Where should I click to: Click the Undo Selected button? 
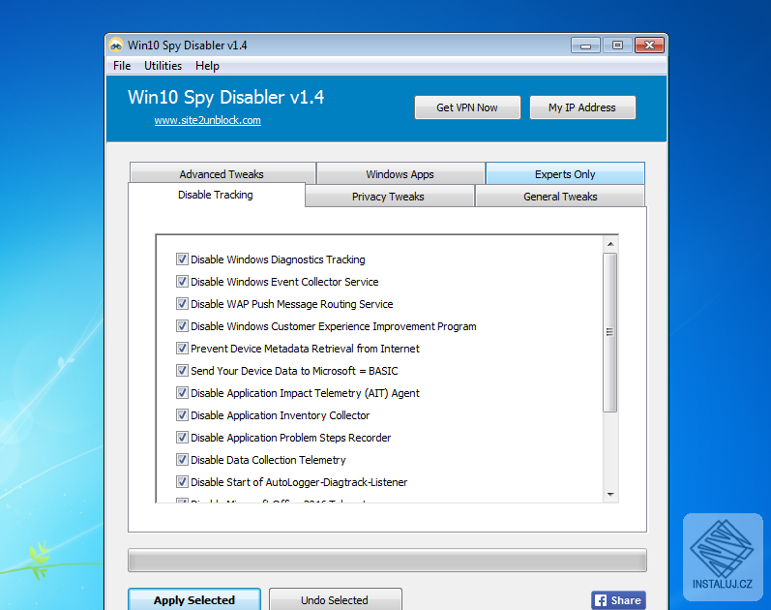click(335, 599)
